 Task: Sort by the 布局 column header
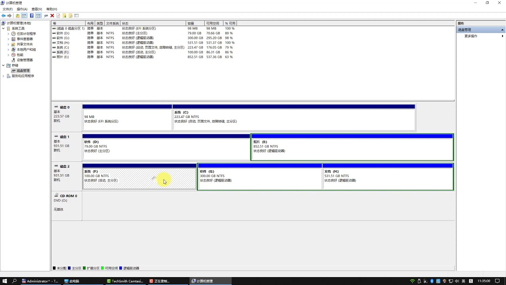pyautogui.click(x=91, y=23)
